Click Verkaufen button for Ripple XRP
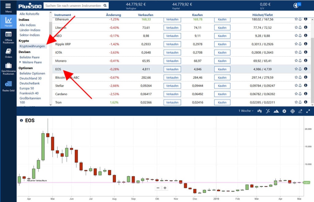This screenshot has width=314, height=202. coord(172,44)
